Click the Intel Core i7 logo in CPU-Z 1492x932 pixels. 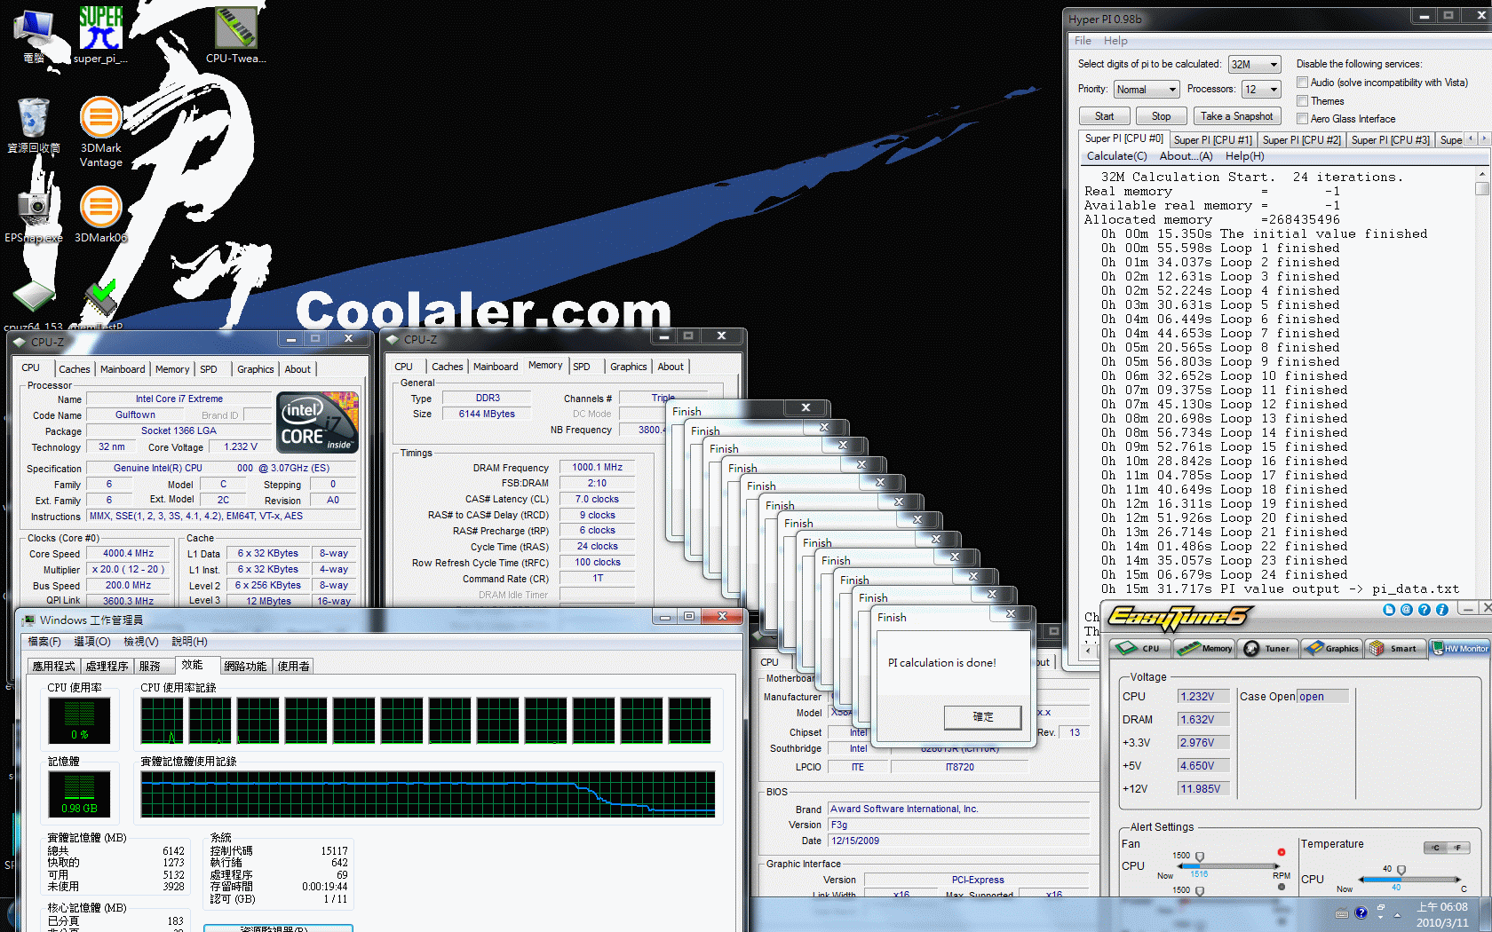318,423
